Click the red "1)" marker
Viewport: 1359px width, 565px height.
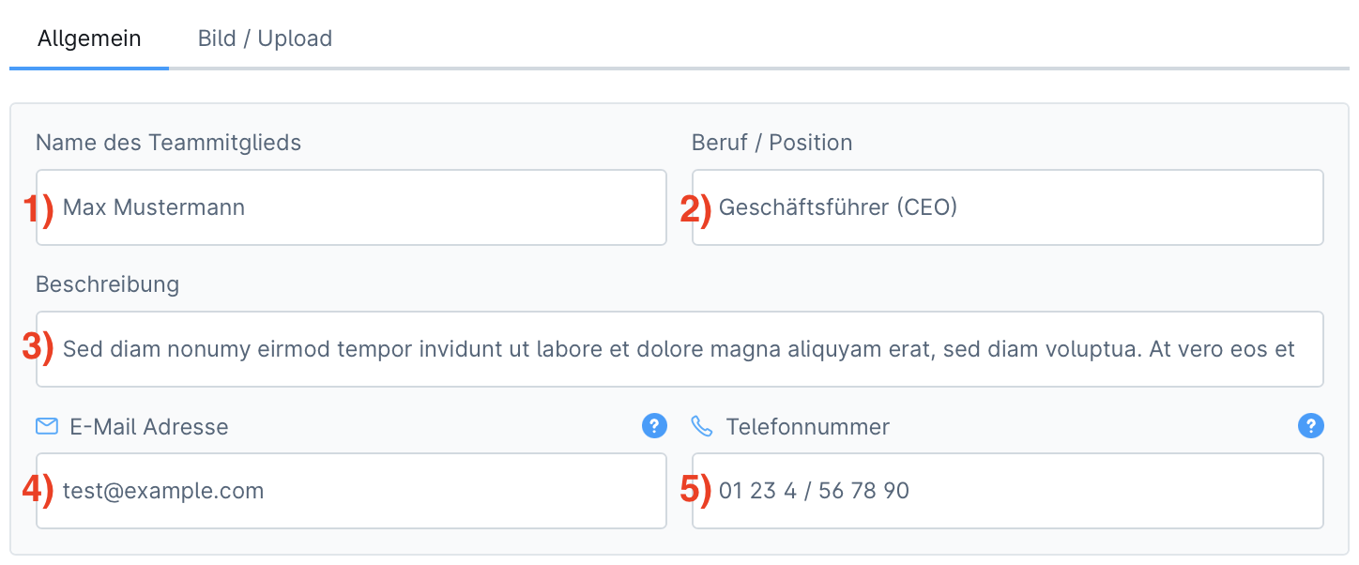click(x=38, y=207)
